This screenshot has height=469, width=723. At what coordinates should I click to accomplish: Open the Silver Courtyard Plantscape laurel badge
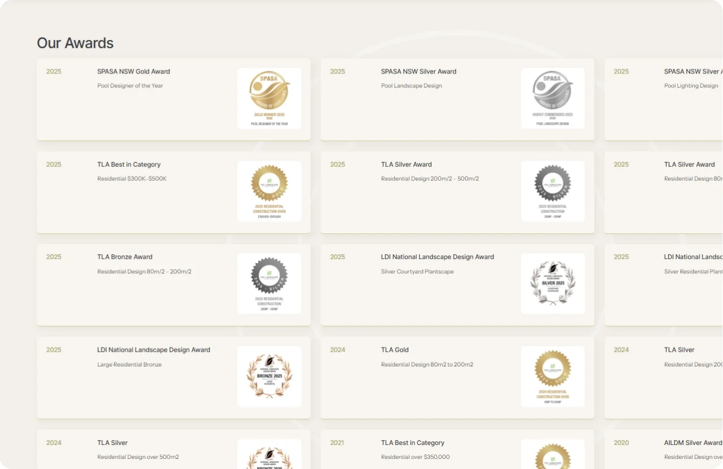point(553,284)
